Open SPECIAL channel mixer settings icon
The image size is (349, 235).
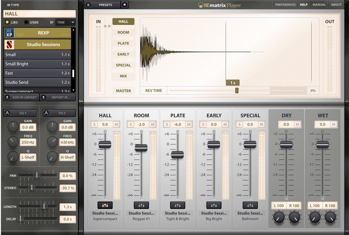click(x=250, y=205)
